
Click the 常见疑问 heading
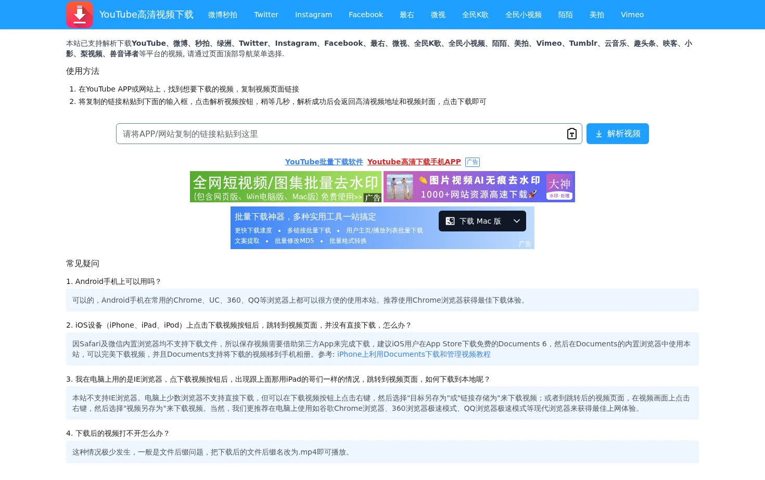click(x=83, y=264)
